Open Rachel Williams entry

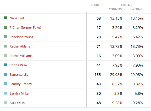tap(21, 56)
